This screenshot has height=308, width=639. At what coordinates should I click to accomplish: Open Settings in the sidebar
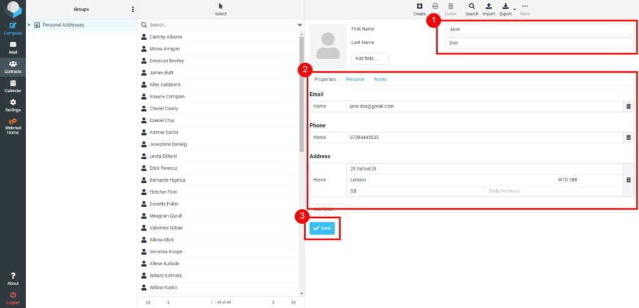(x=13, y=106)
